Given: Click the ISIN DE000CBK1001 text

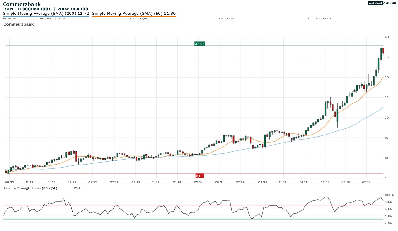Looking at the screenshot, I should pyautogui.click(x=27, y=9).
